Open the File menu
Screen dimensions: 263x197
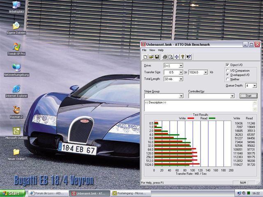[x=144, y=50]
